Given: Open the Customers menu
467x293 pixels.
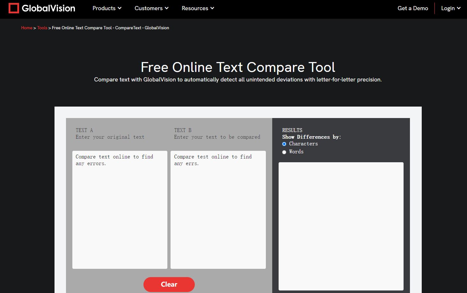Looking at the screenshot, I should pos(151,8).
